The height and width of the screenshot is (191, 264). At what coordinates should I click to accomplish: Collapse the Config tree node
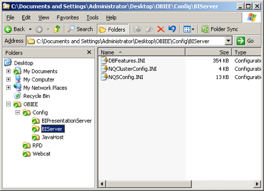tap(17, 112)
